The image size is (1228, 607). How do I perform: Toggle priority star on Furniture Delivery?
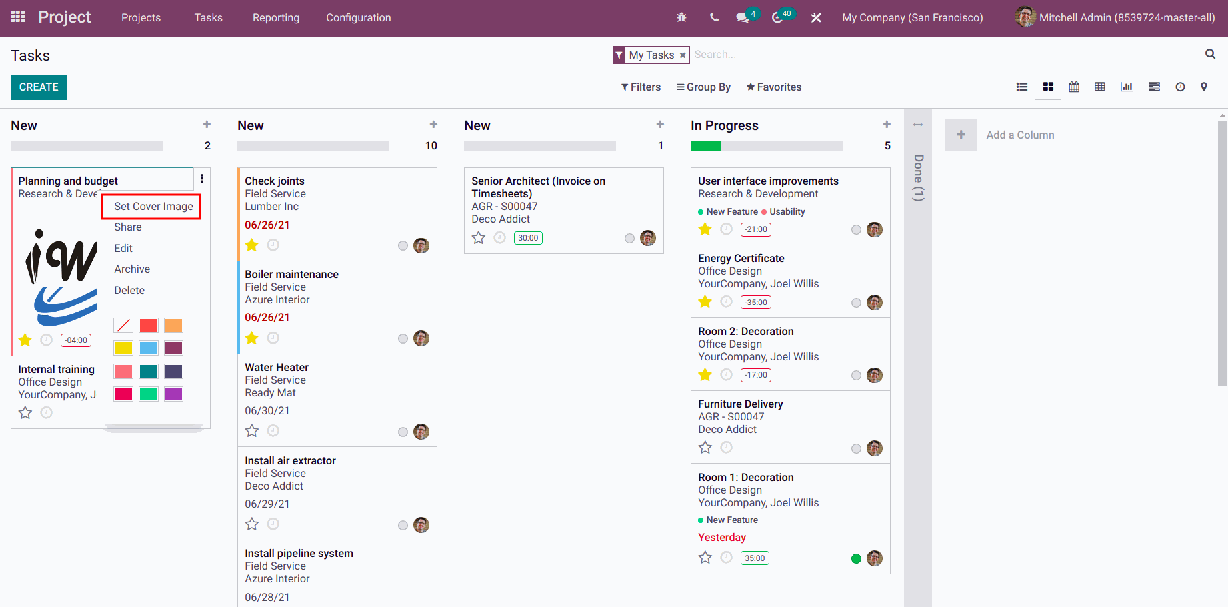[x=705, y=448]
